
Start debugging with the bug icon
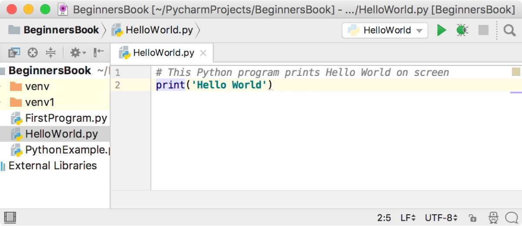462,30
